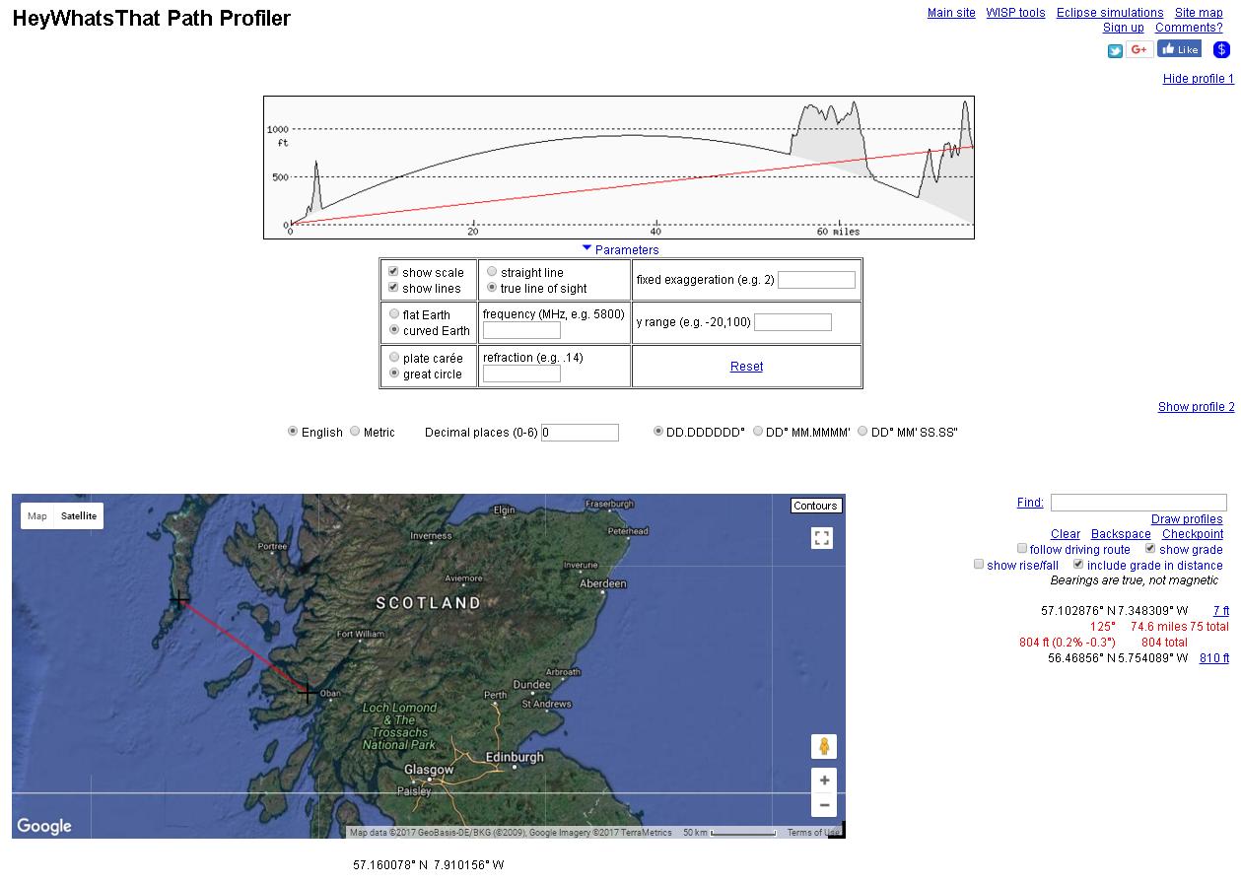Focus the fixed exaggeration input field
Screen dimensions: 1241x884
coord(816,280)
